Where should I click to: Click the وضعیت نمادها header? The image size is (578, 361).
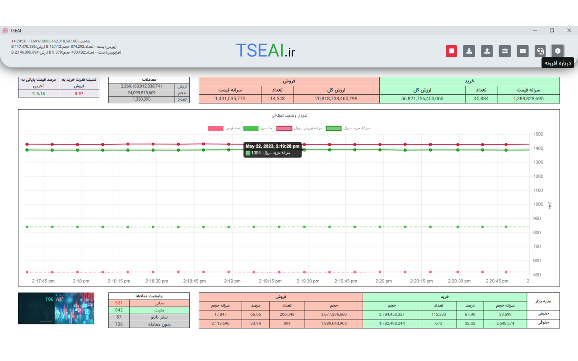[x=149, y=296]
